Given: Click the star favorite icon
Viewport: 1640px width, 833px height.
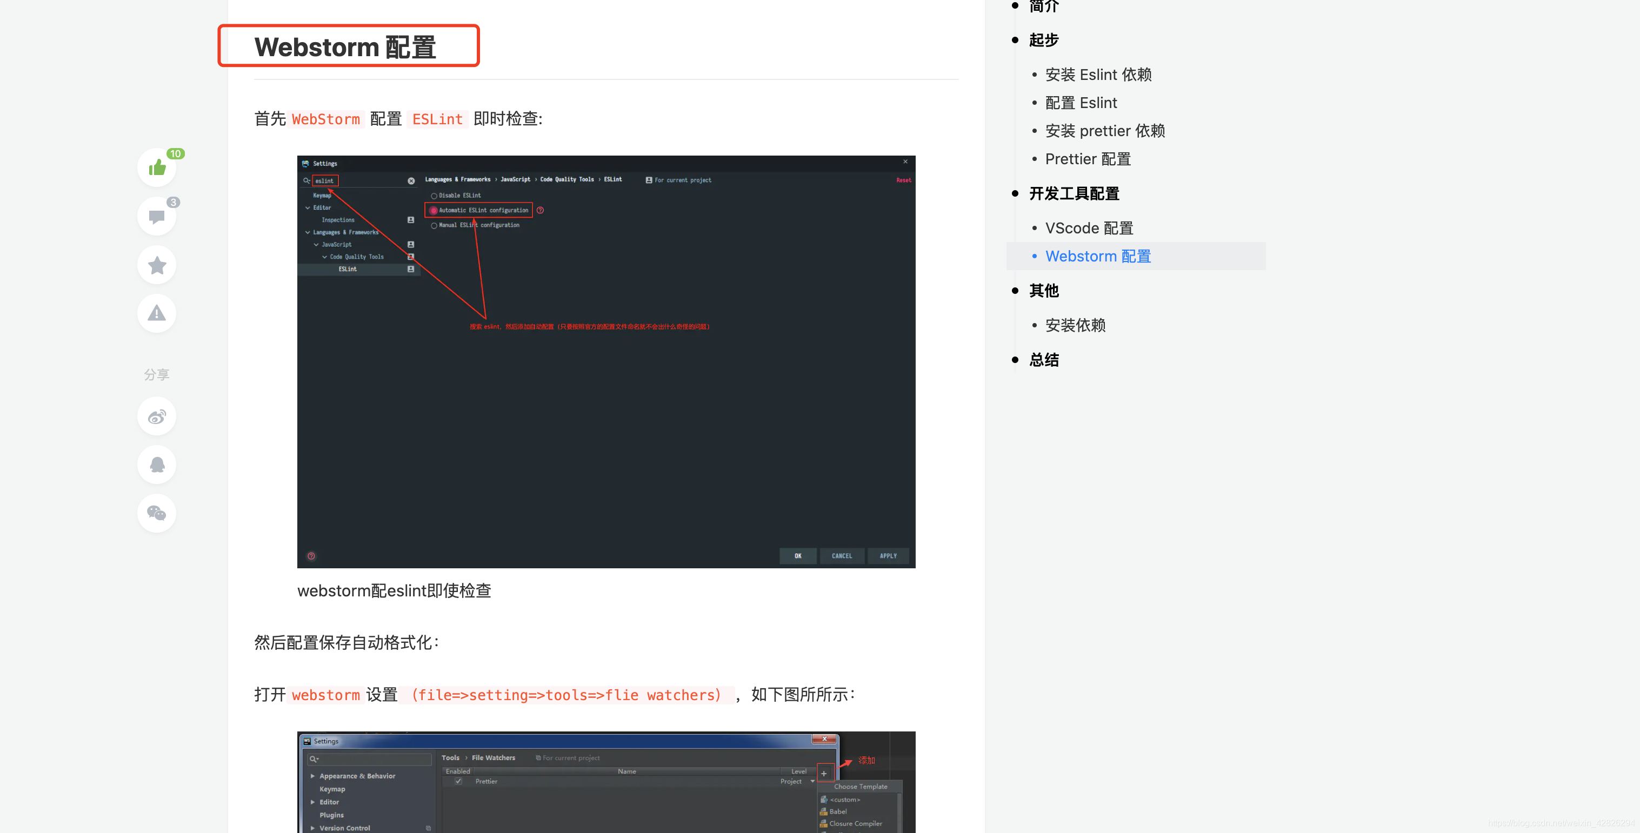Looking at the screenshot, I should coord(157,265).
